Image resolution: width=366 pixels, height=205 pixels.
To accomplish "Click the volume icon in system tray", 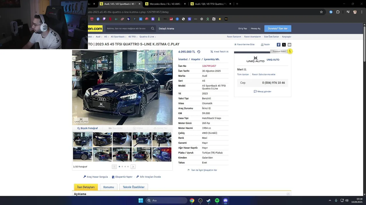I will tap(347, 200).
